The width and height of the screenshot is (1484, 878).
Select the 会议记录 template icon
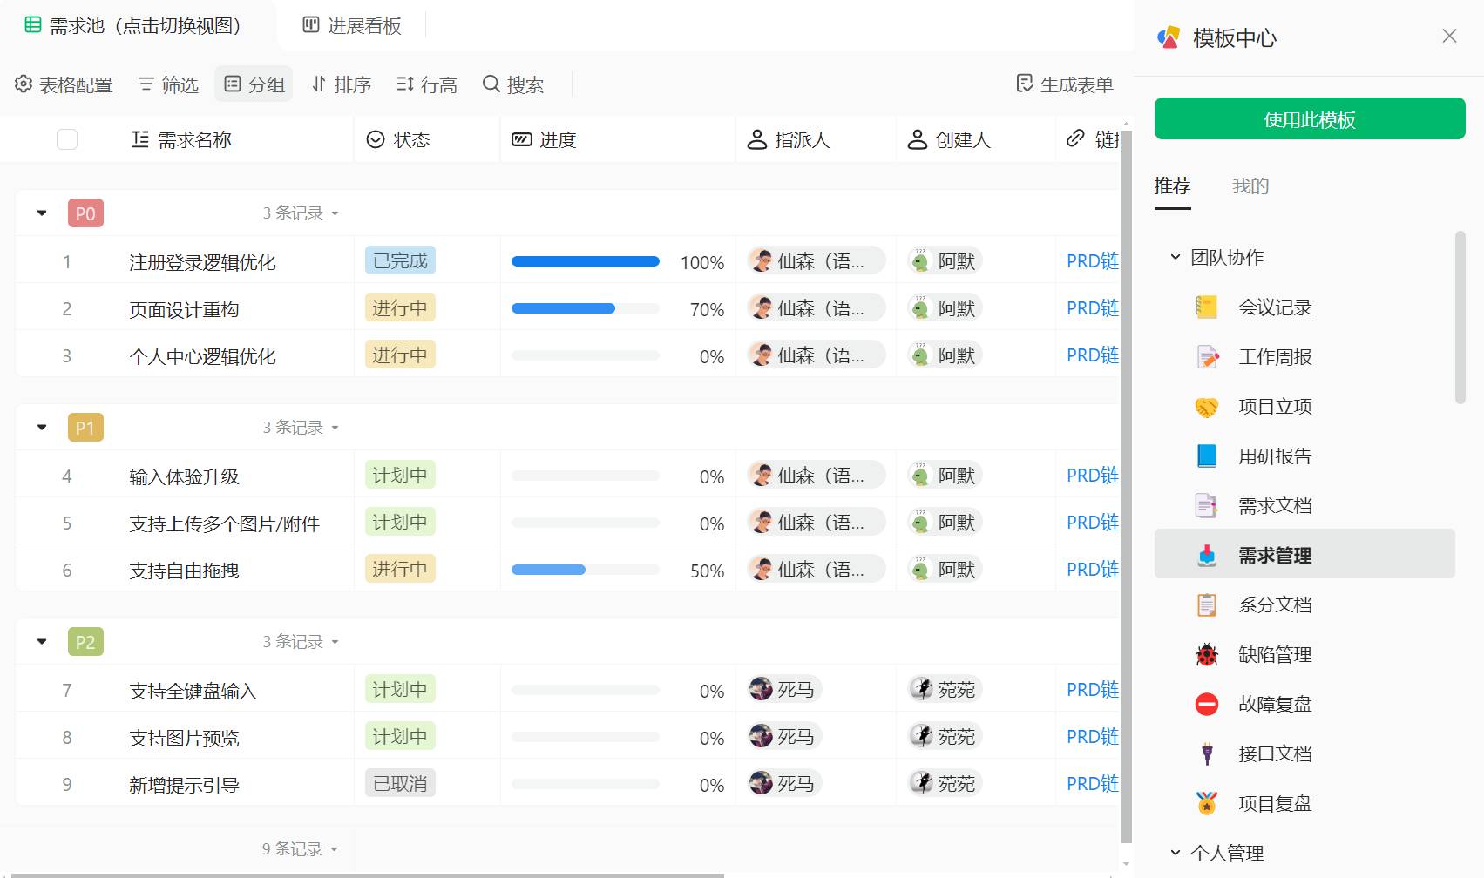click(1206, 307)
